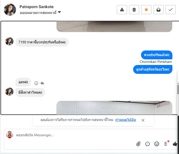Attach a file using the paperclip icon
This screenshot has width=179, height=154.
[138, 144]
